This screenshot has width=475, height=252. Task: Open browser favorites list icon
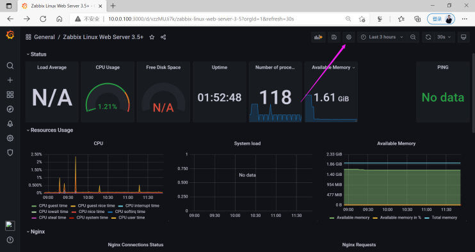tap(401, 19)
